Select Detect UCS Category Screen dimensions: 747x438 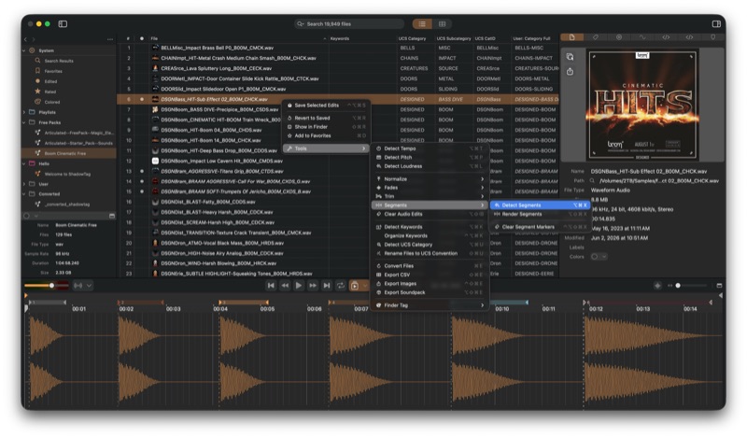click(x=430, y=245)
